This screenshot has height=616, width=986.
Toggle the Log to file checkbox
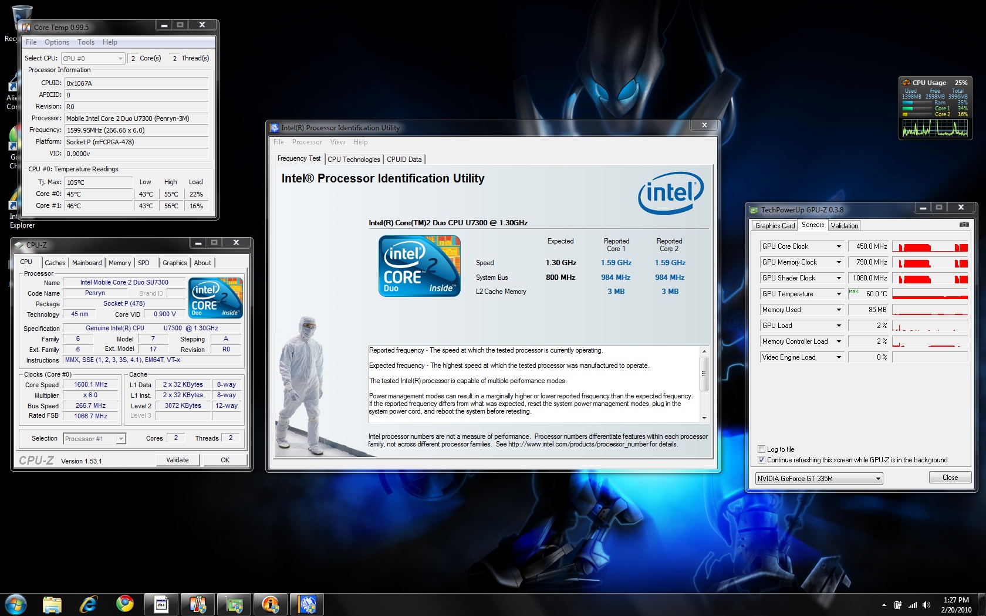[x=761, y=449]
